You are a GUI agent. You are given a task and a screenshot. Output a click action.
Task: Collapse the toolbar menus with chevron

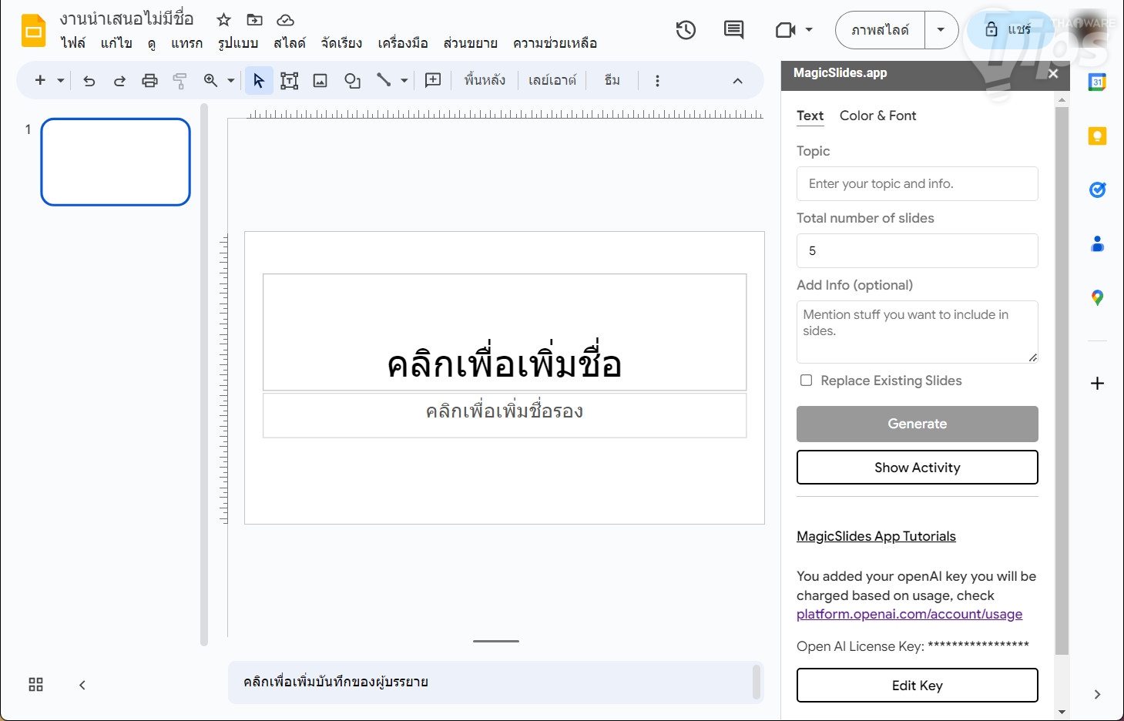(737, 81)
